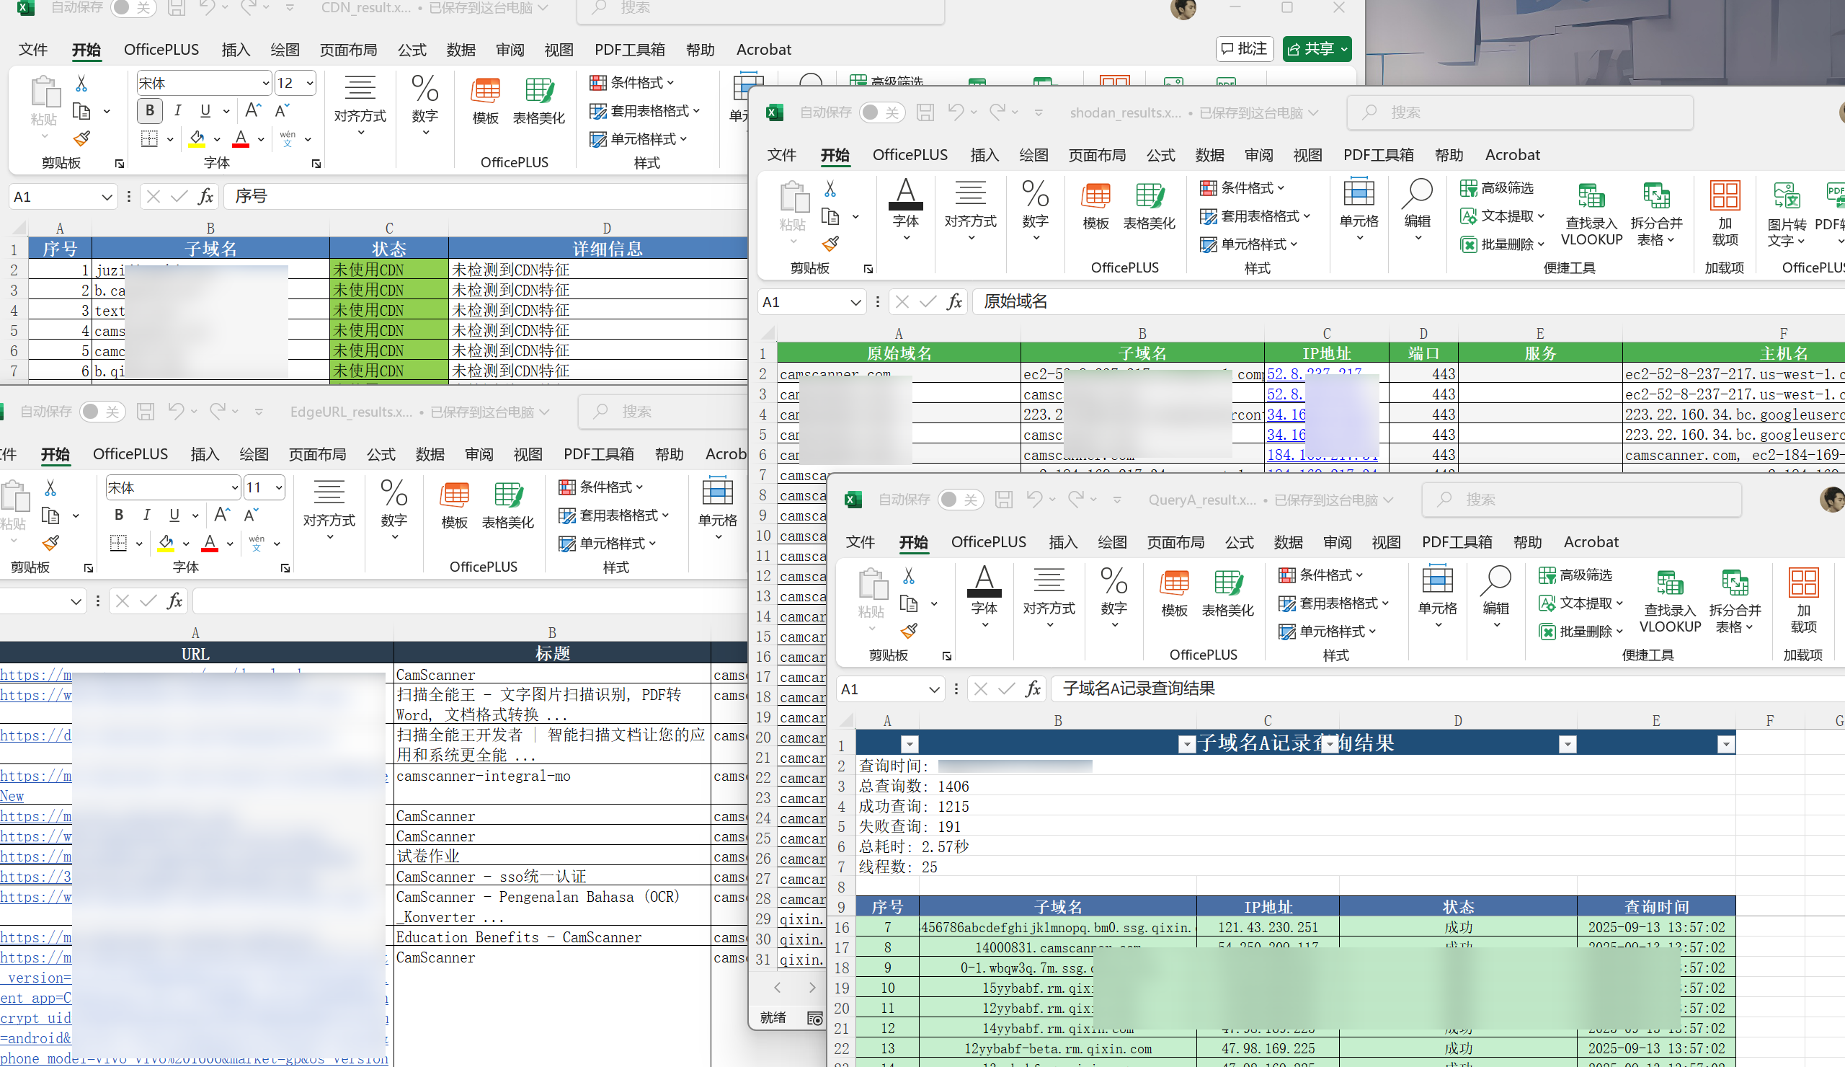Viewport: 1845px width, 1067px height.
Task: Click 加载项 icon in shodan_results window
Action: 1725,214
